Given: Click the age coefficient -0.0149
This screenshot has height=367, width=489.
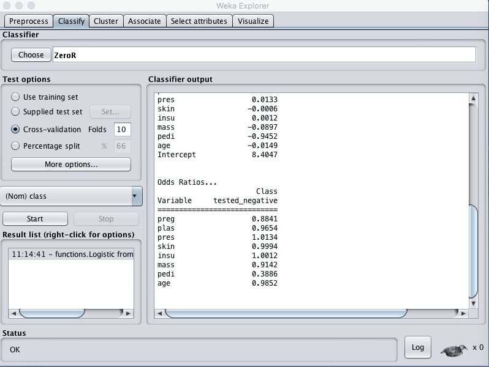Looking at the screenshot, I should (262, 146).
